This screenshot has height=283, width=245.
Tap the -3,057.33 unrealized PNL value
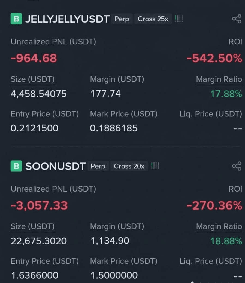click(x=39, y=205)
